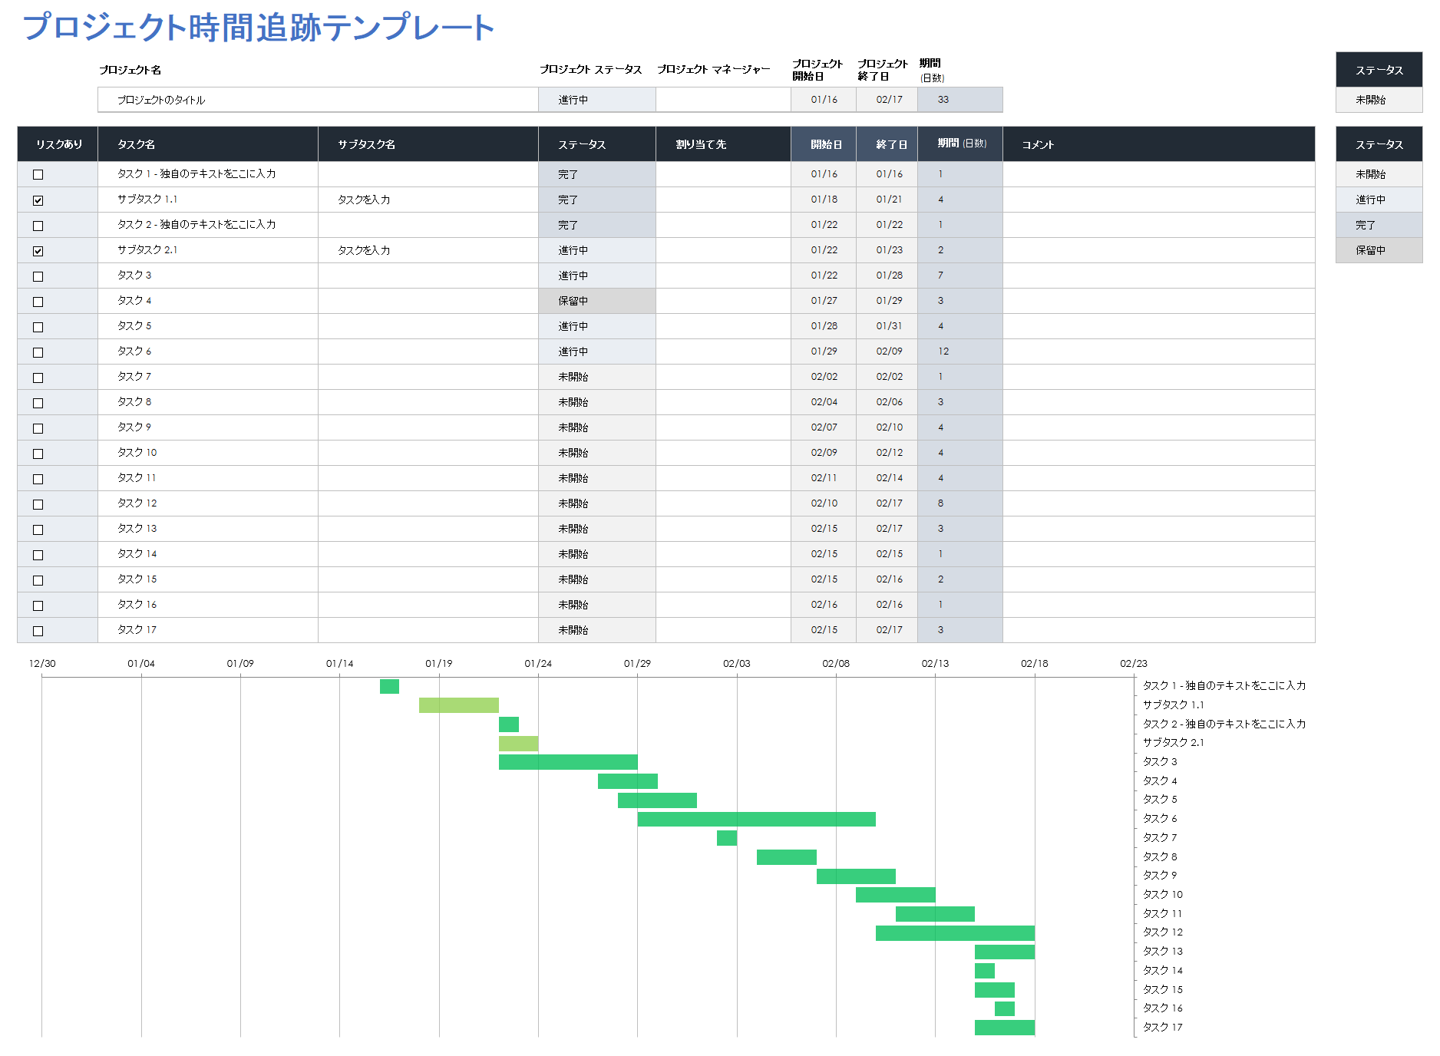1440x1056 pixels.
Task: Open status cell 進行中 for サブタスク 2.1
Action: pyautogui.click(x=596, y=250)
